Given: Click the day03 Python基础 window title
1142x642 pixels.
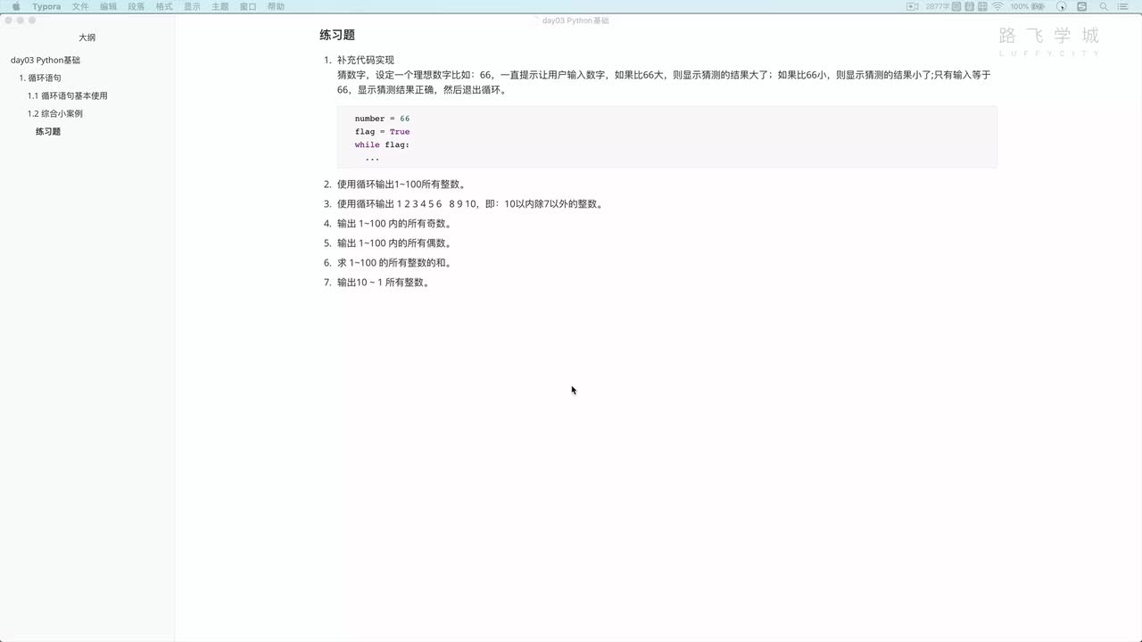Looking at the screenshot, I should [x=575, y=20].
